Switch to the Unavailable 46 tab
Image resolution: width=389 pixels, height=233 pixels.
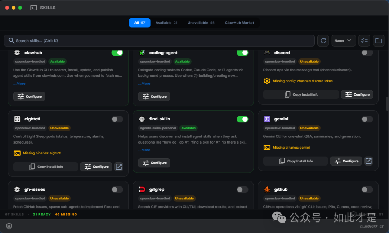[x=201, y=23]
